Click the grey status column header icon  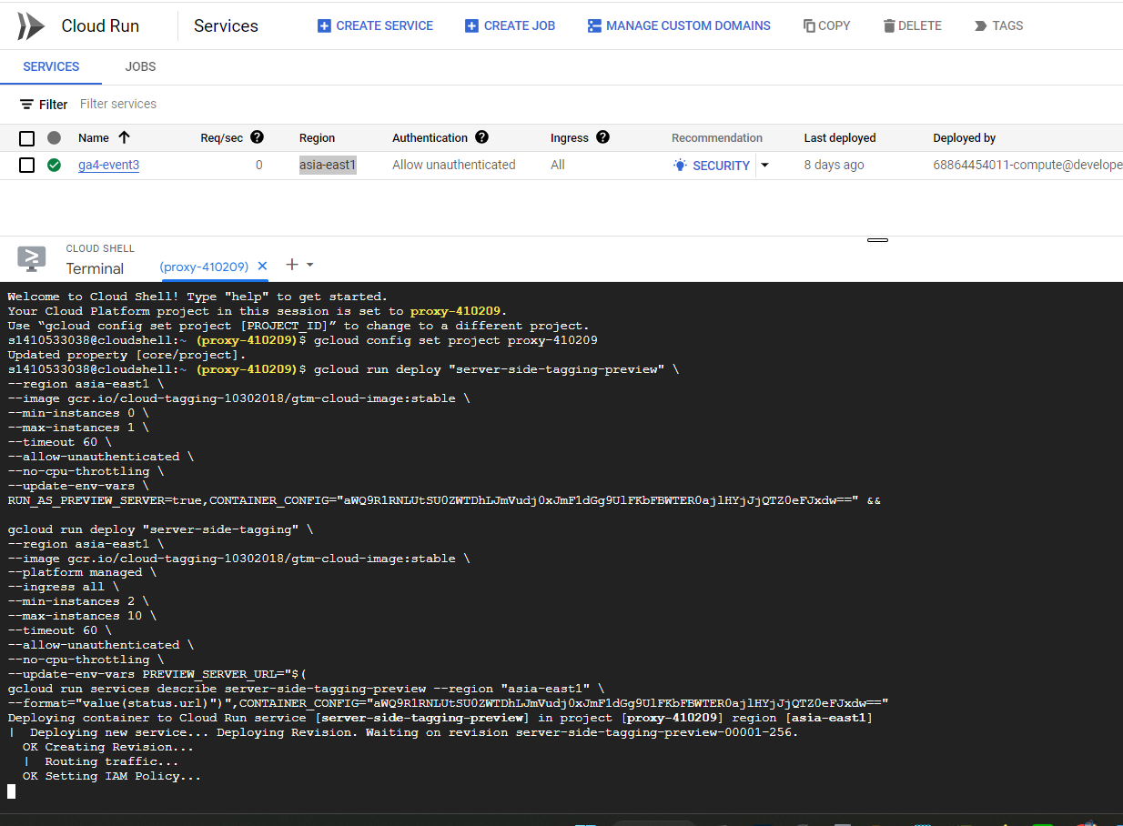[54, 138]
